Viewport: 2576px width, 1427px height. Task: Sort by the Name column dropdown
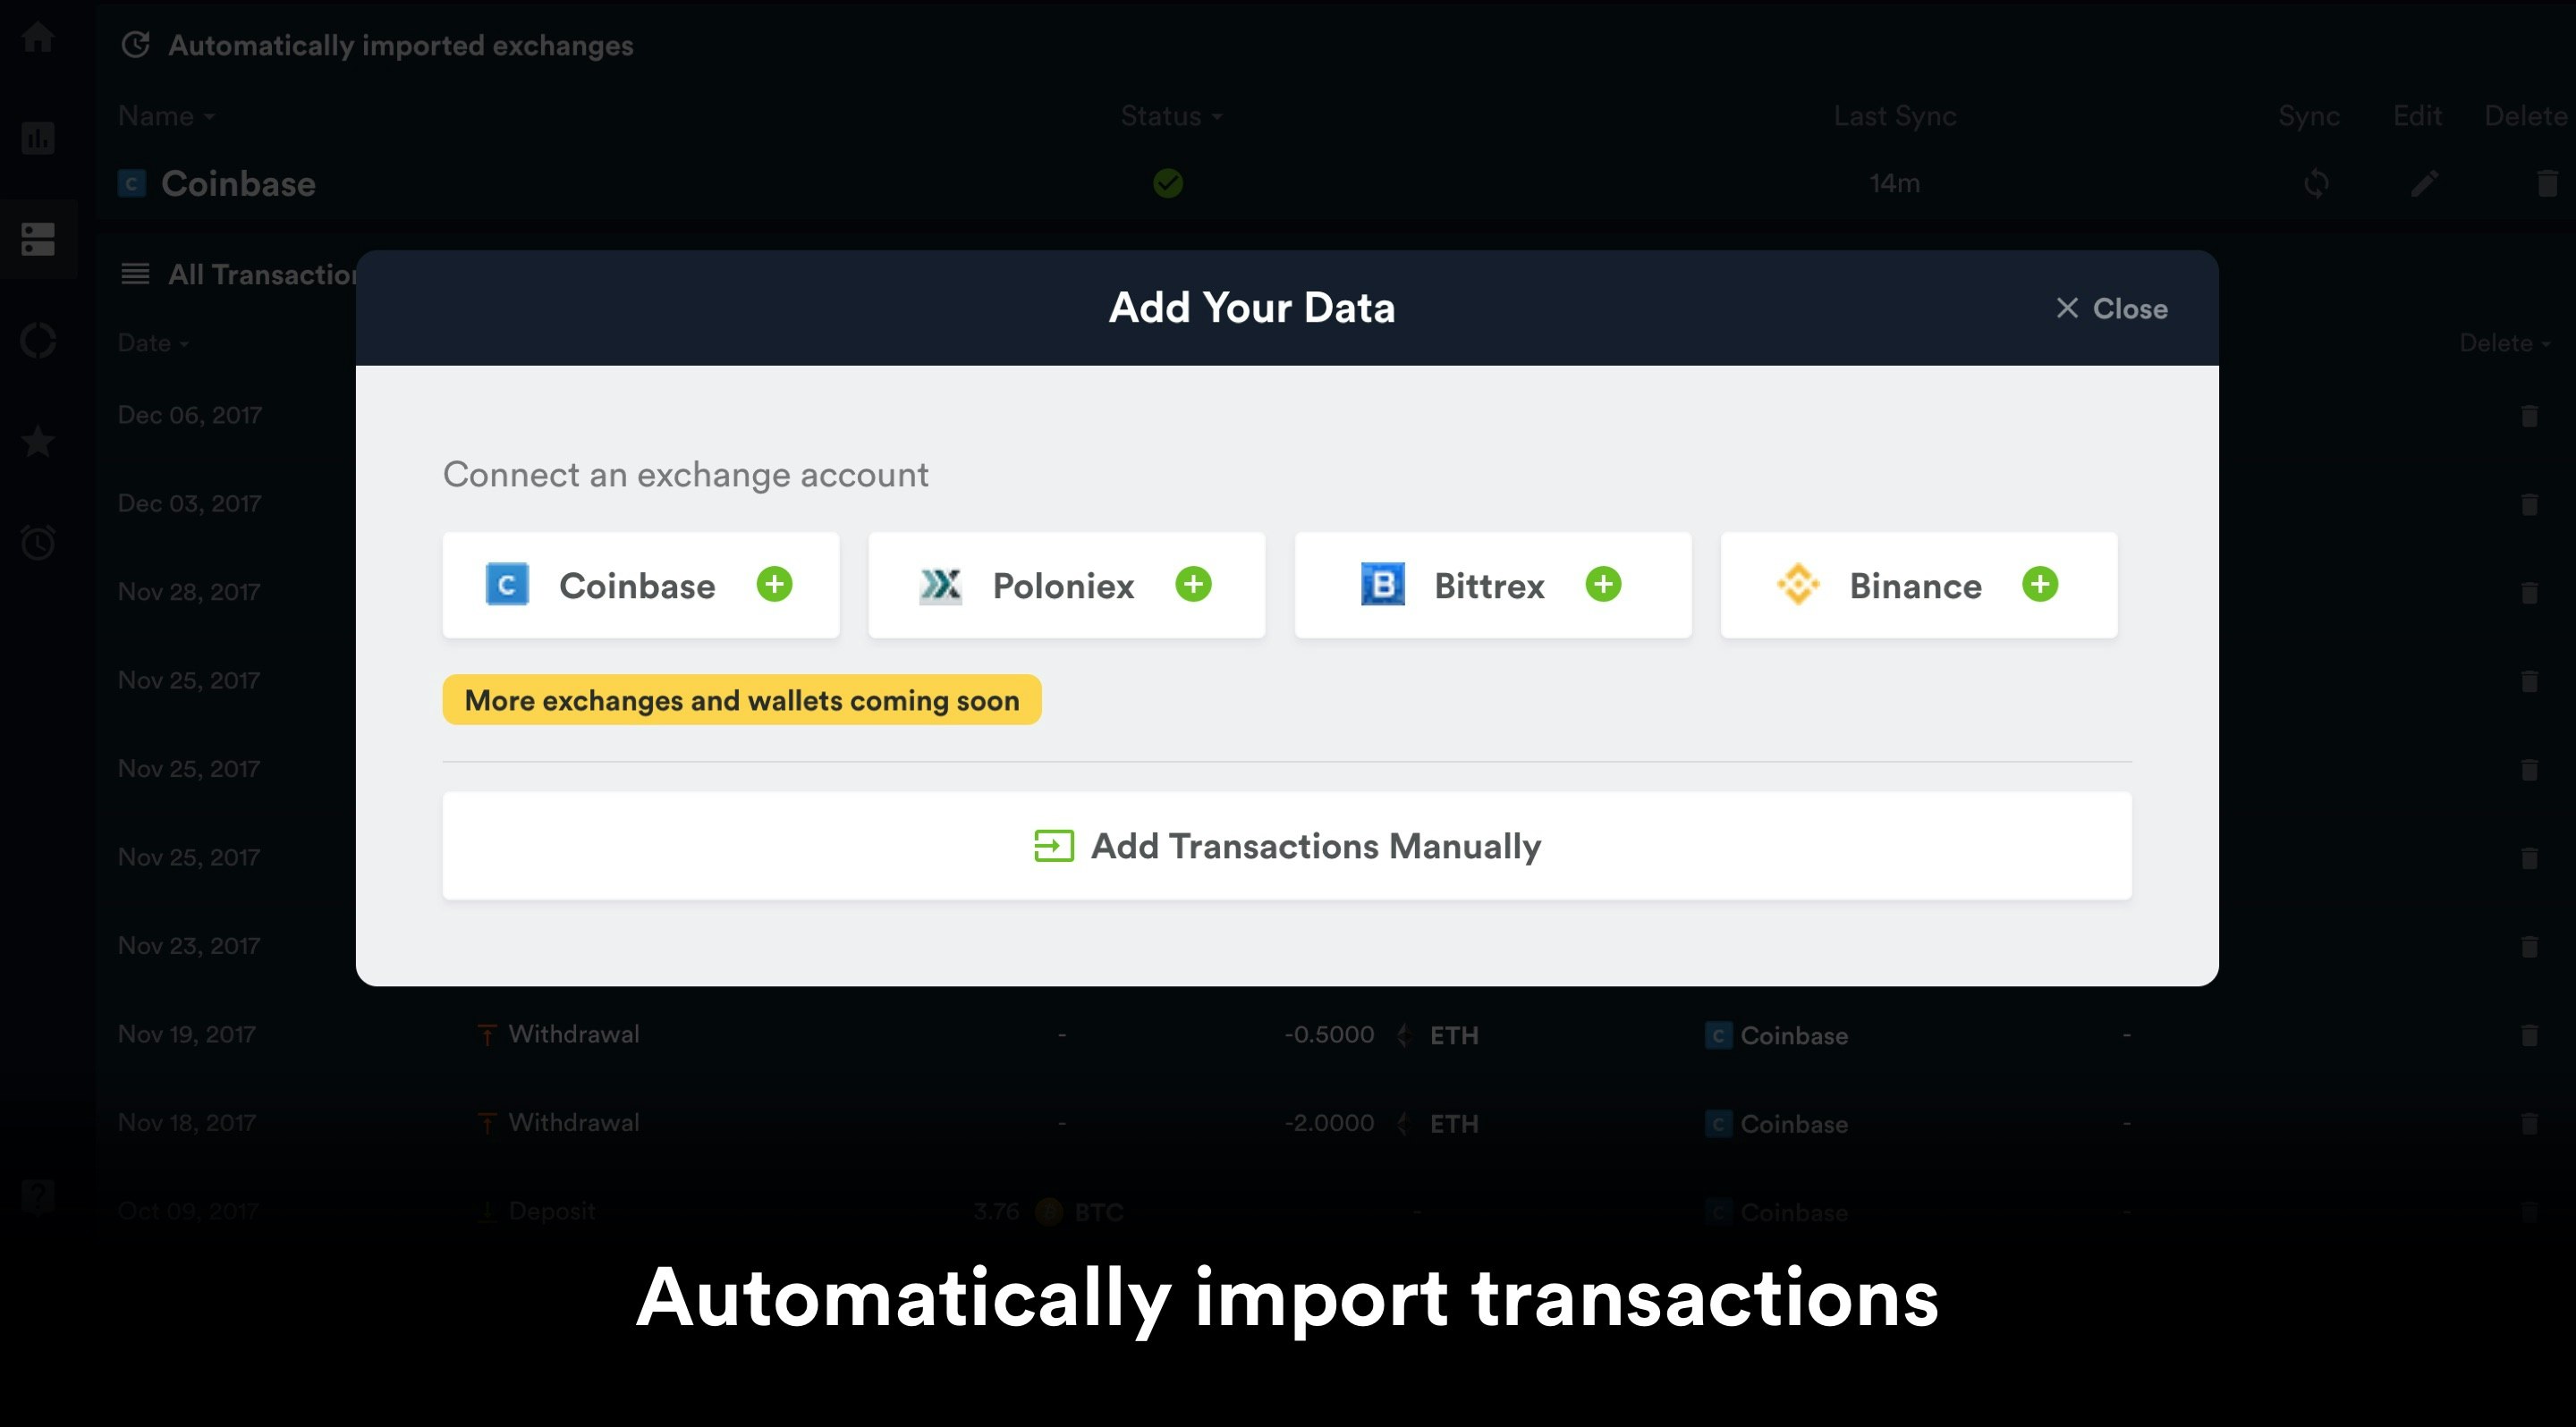click(x=166, y=117)
